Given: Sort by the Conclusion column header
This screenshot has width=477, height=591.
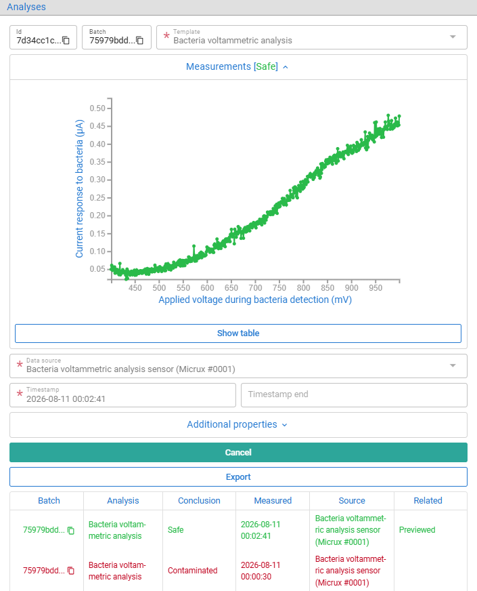Looking at the screenshot, I should coord(199,501).
